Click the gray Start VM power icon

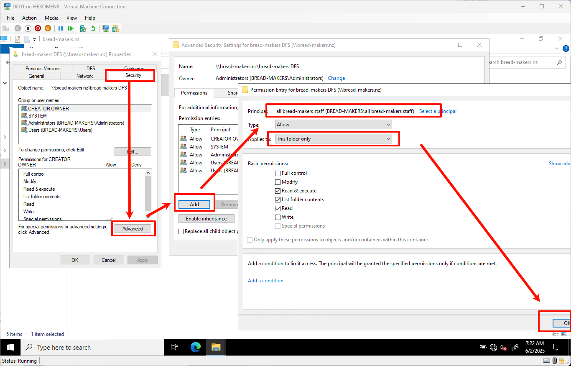[18, 28]
